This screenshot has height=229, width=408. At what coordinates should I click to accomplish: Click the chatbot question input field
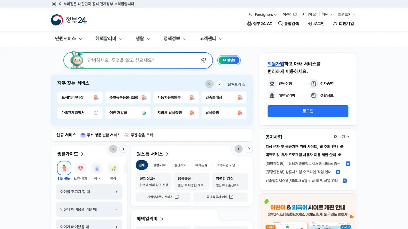click(141, 60)
